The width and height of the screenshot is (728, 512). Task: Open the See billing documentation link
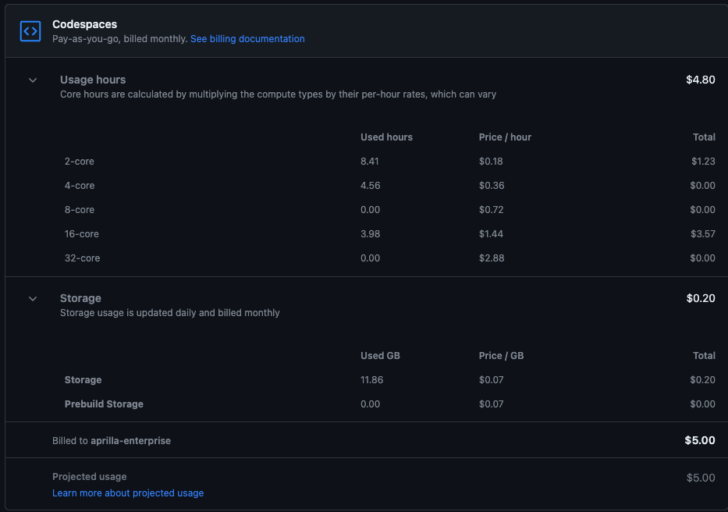coord(247,39)
